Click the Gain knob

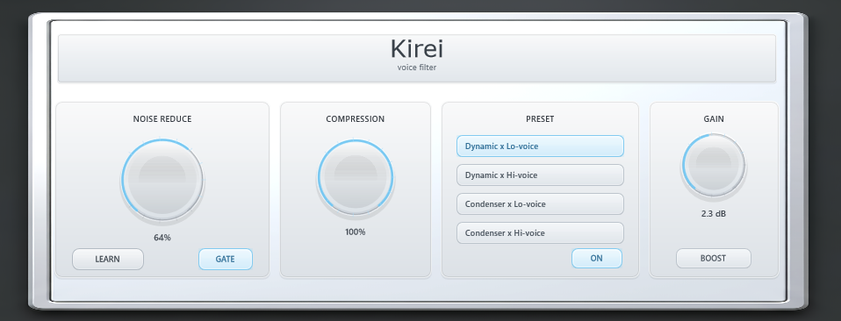point(714,165)
